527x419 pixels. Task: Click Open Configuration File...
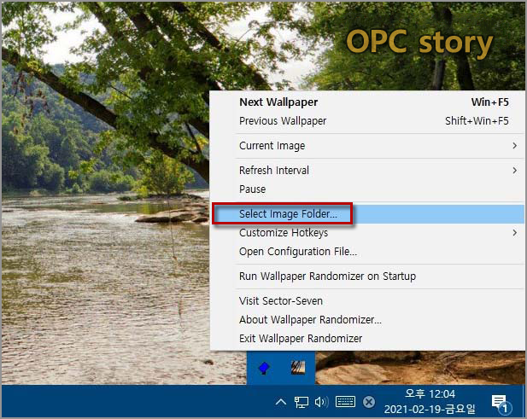pyautogui.click(x=367, y=252)
